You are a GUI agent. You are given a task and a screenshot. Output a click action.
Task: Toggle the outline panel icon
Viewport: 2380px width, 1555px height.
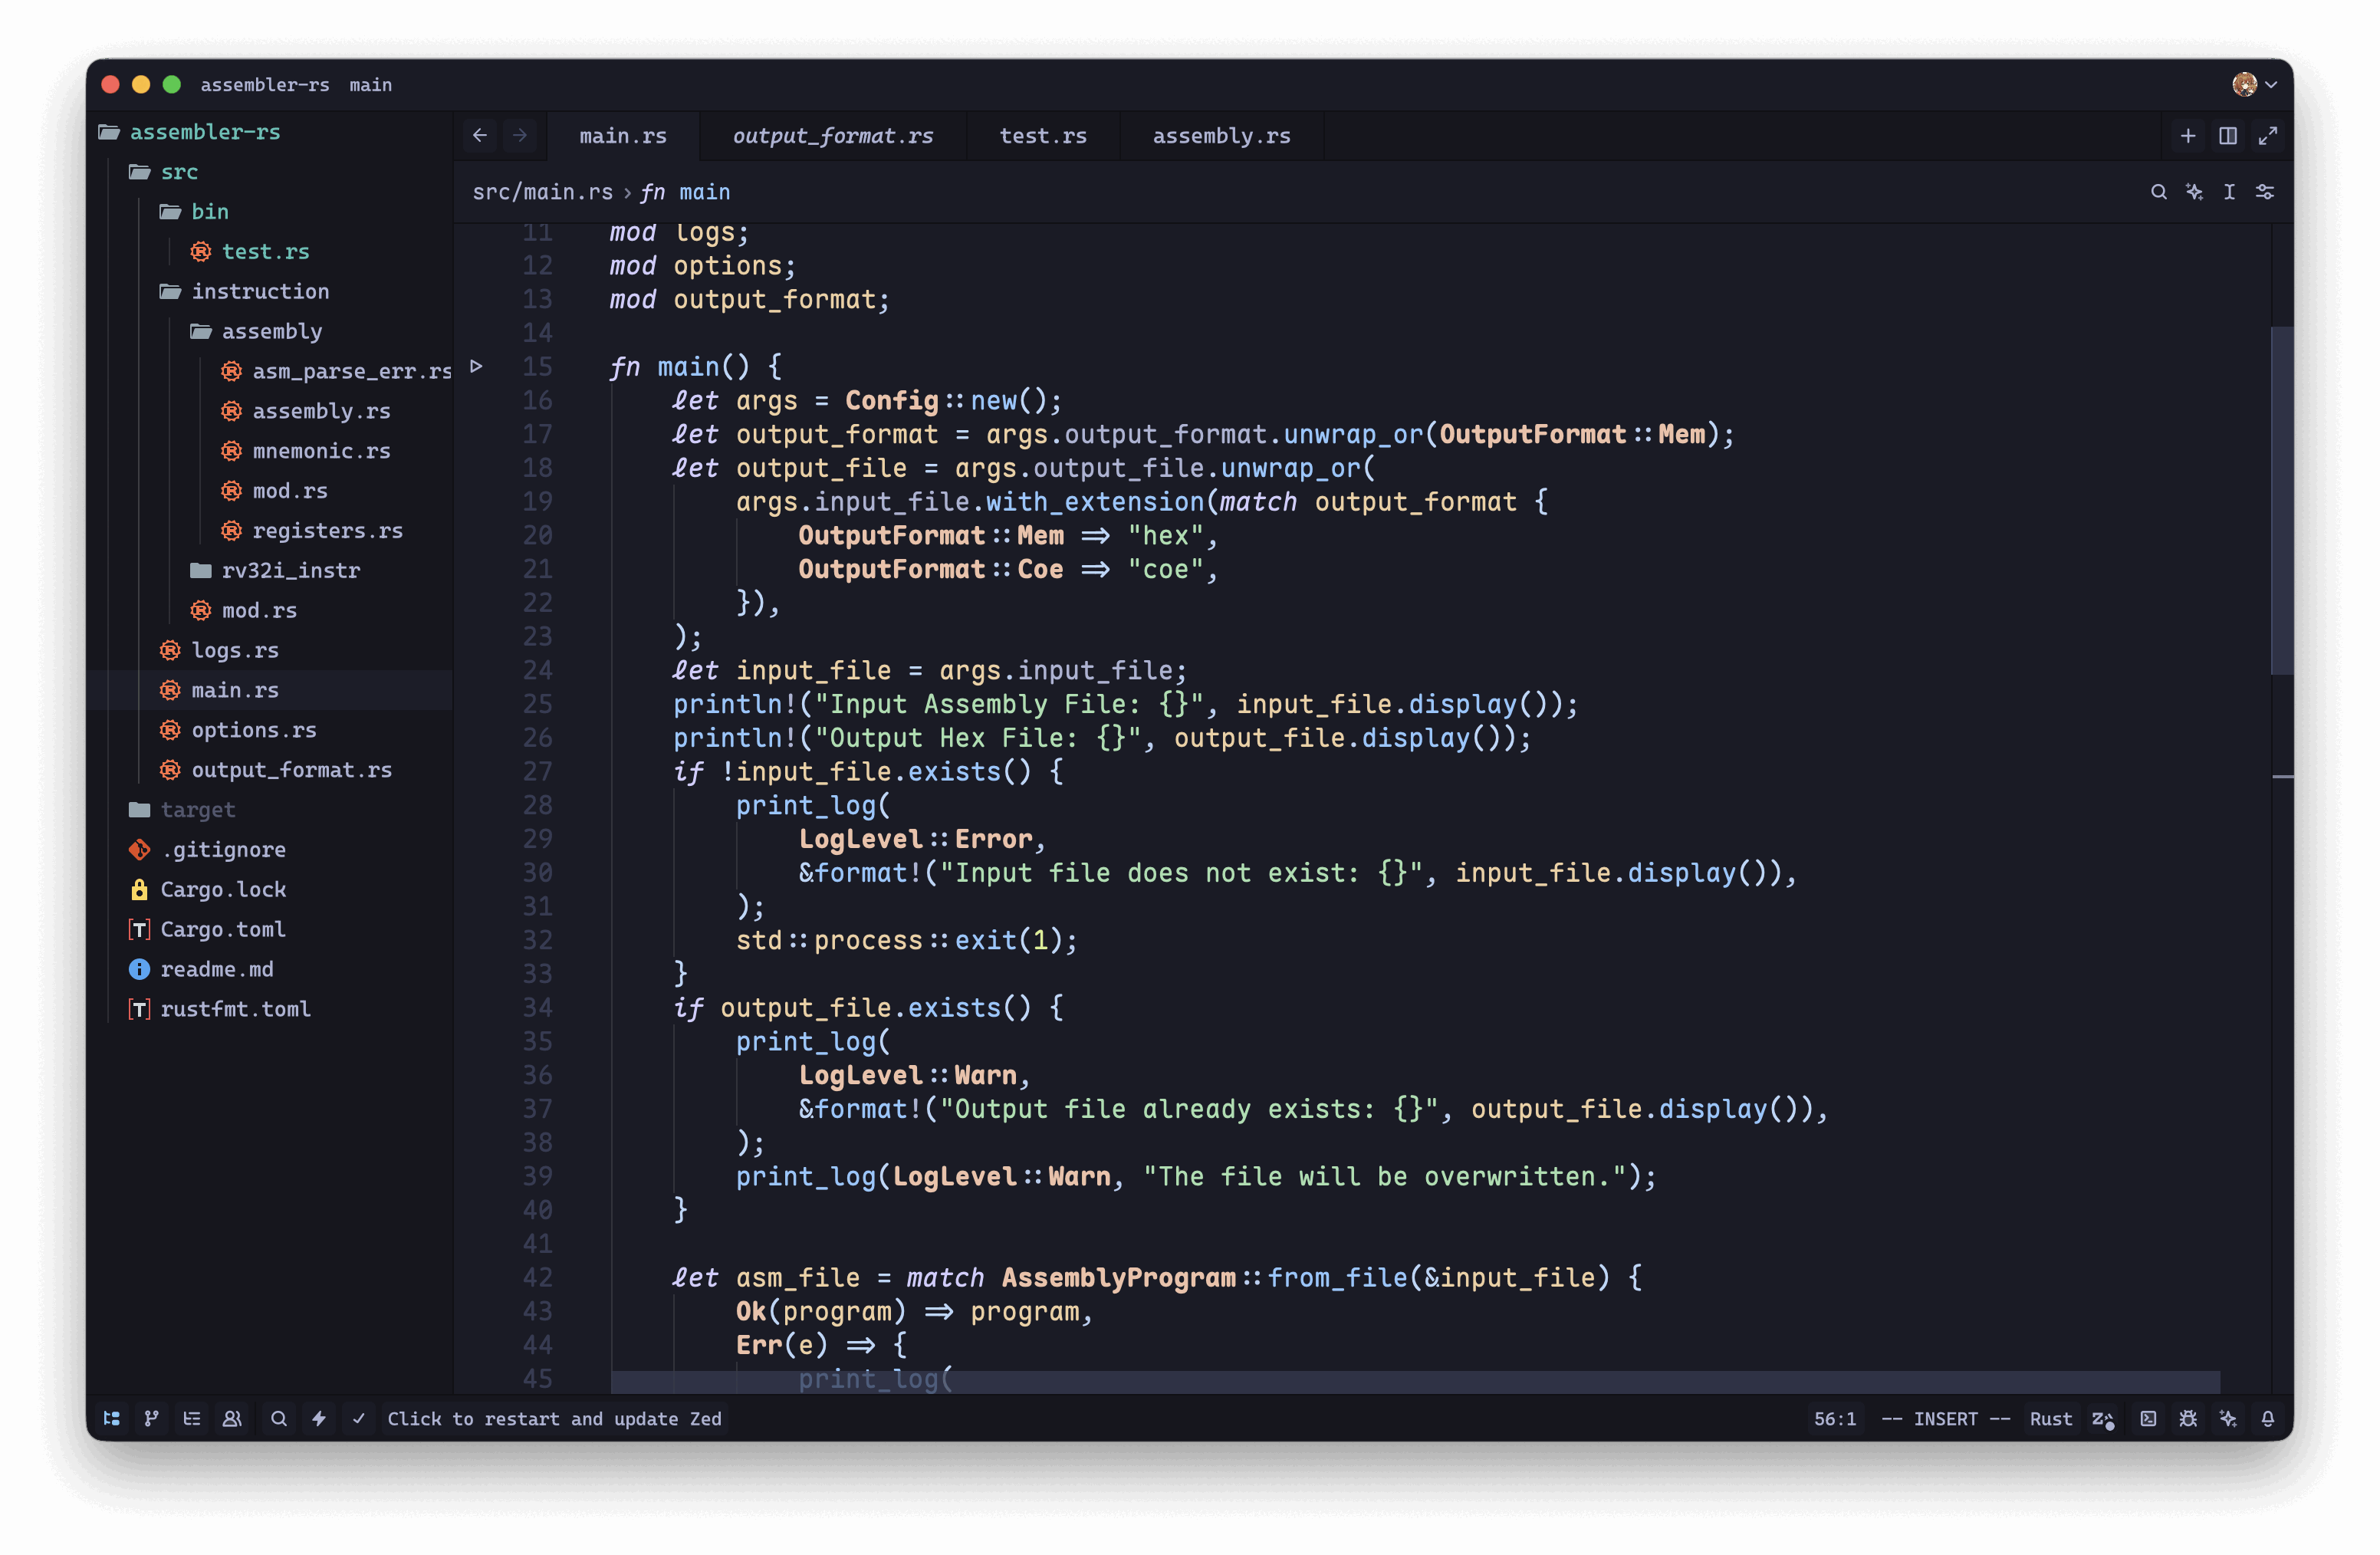click(192, 1419)
